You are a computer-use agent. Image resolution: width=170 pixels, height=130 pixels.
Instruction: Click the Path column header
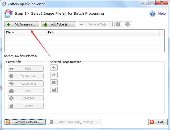click(x=103, y=32)
